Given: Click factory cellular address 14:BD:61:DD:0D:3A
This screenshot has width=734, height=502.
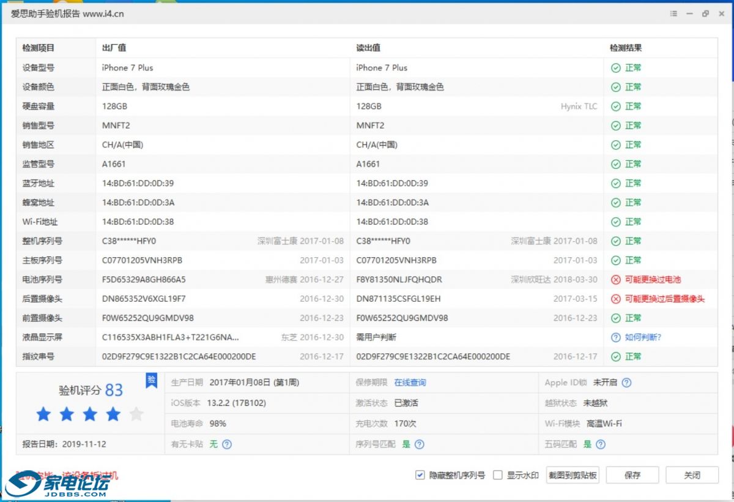Looking at the screenshot, I should 138,203.
